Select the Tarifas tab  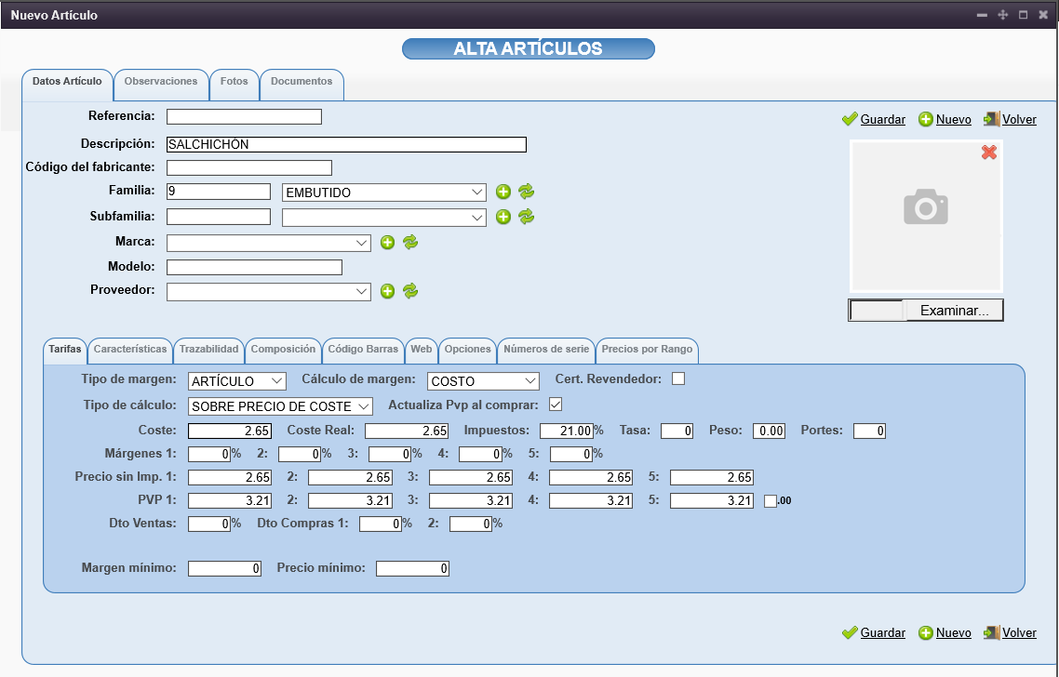65,350
